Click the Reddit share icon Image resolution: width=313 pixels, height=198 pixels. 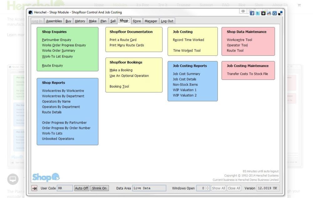coord(269,13)
